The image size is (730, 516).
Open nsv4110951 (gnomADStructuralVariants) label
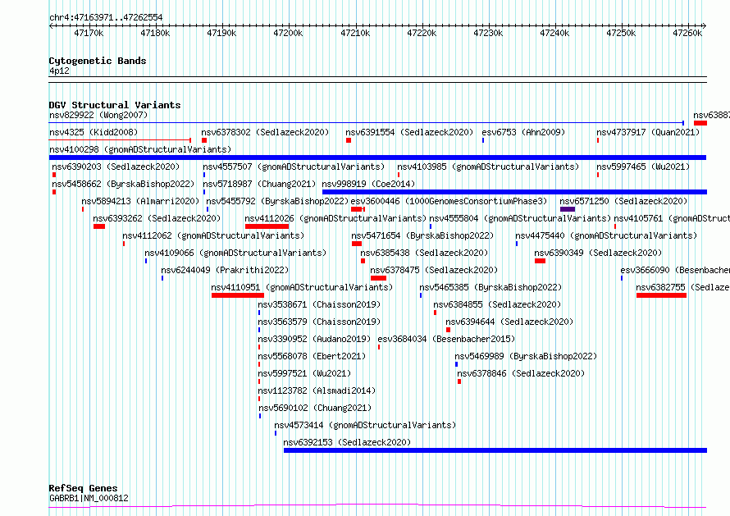pyautogui.click(x=302, y=287)
